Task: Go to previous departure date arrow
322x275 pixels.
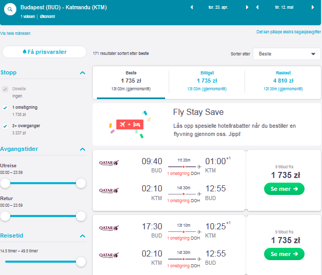Action: 192,7
